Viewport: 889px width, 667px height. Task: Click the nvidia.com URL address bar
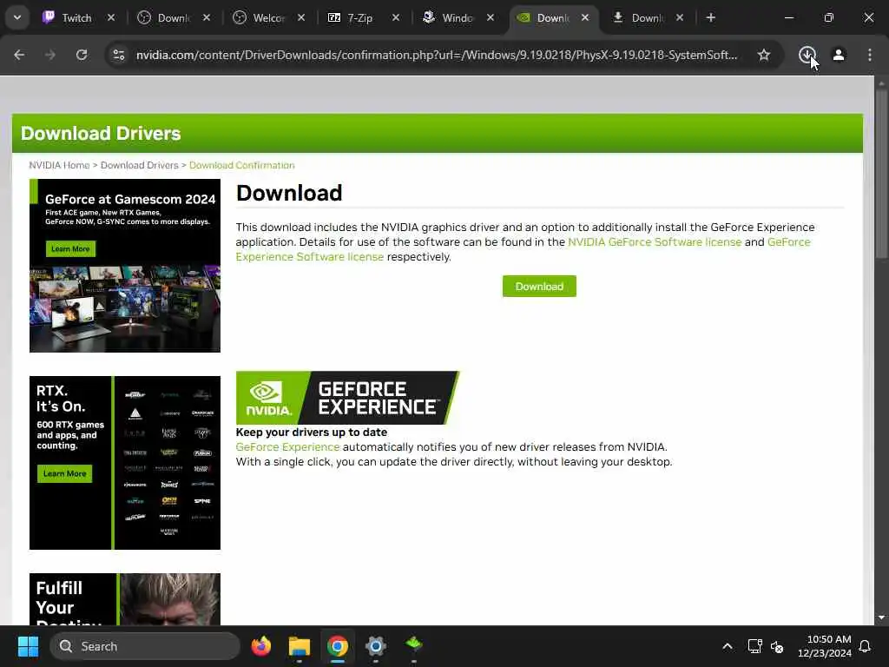coord(437,55)
